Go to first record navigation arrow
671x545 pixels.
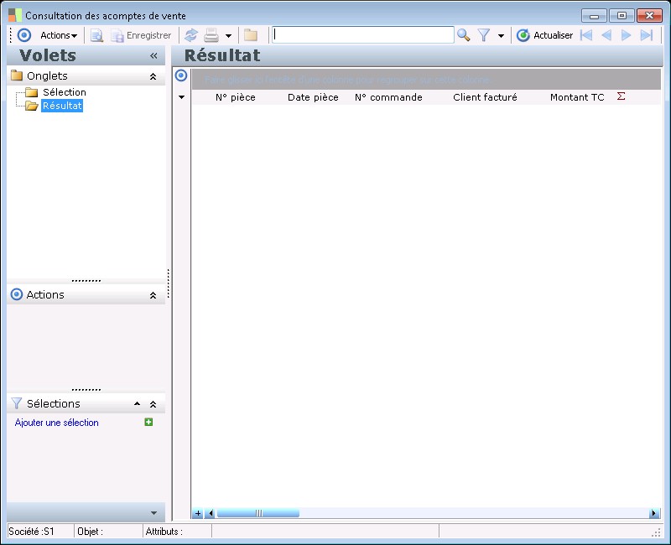click(x=585, y=35)
